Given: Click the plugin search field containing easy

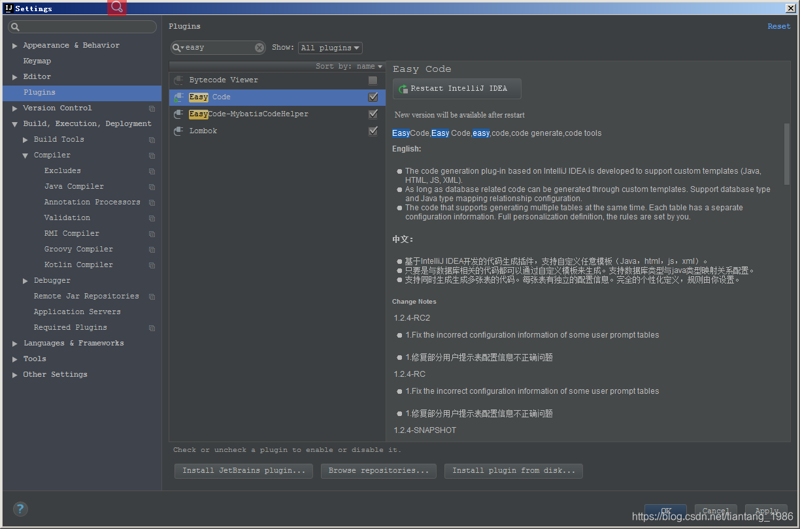Looking at the screenshot, I should (x=218, y=48).
